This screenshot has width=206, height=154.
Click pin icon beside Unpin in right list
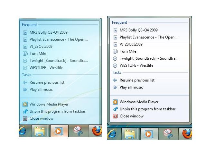coord(115,109)
